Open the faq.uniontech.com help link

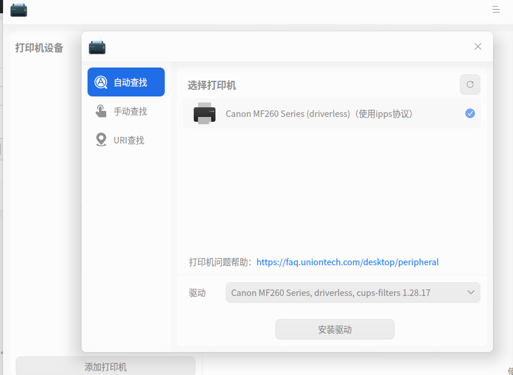pyautogui.click(x=348, y=262)
